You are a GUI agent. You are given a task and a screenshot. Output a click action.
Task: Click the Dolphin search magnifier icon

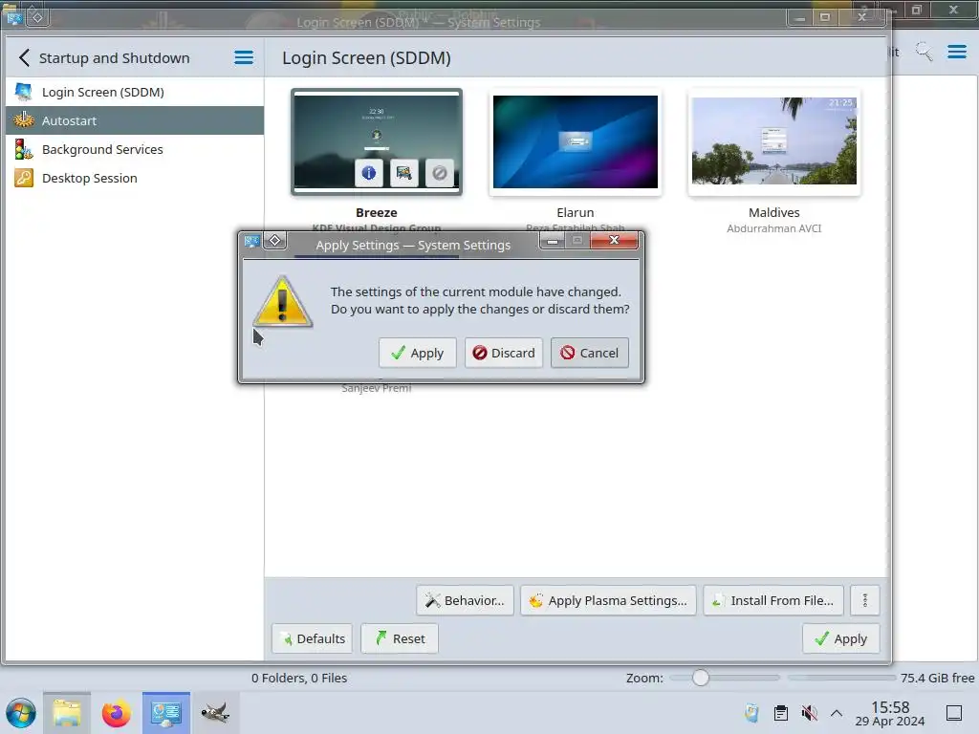925,52
